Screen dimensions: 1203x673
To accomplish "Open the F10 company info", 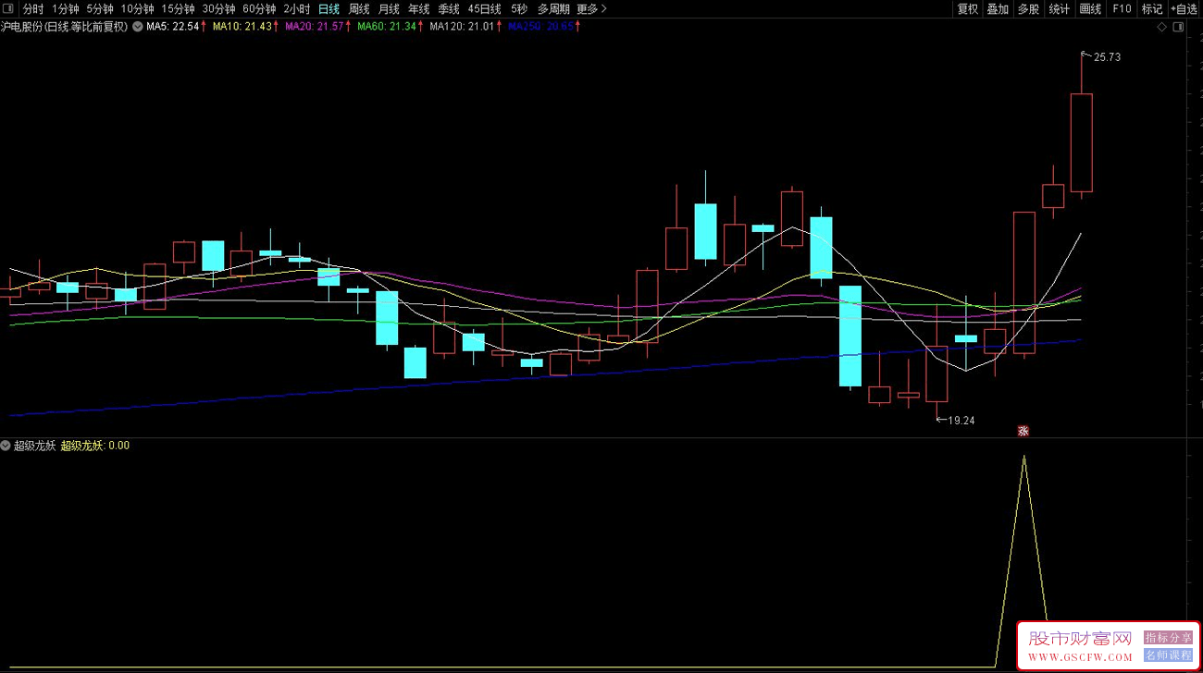I will pos(1122,8).
